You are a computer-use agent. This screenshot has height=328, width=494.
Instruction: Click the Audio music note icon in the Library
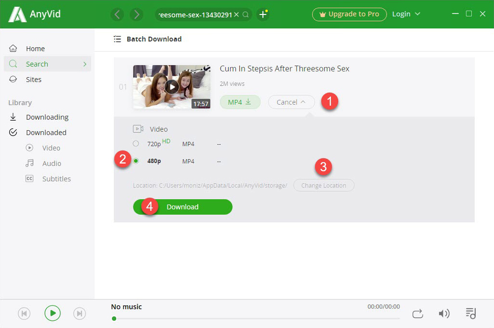point(29,163)
